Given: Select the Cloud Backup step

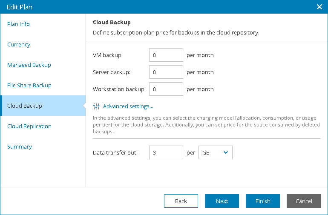Looking at the screenshot, I should point(24,106).
